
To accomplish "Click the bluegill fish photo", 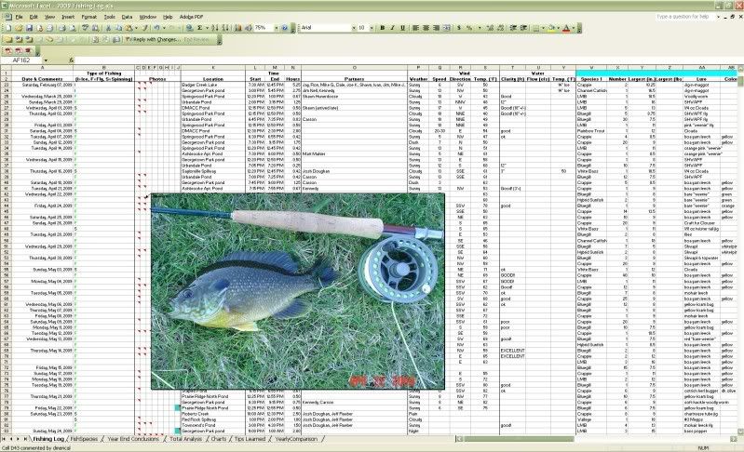I will coord(298,291).
